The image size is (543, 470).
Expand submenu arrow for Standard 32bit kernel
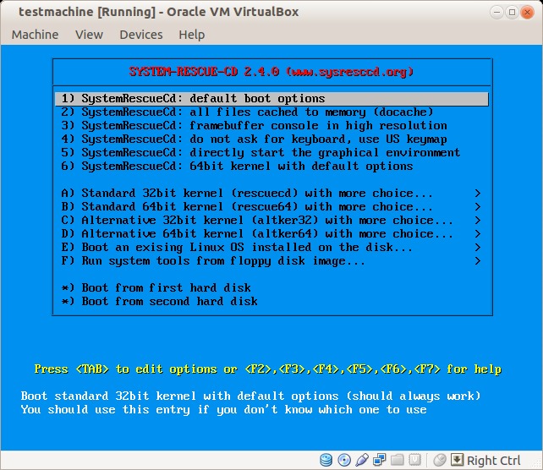478,193
